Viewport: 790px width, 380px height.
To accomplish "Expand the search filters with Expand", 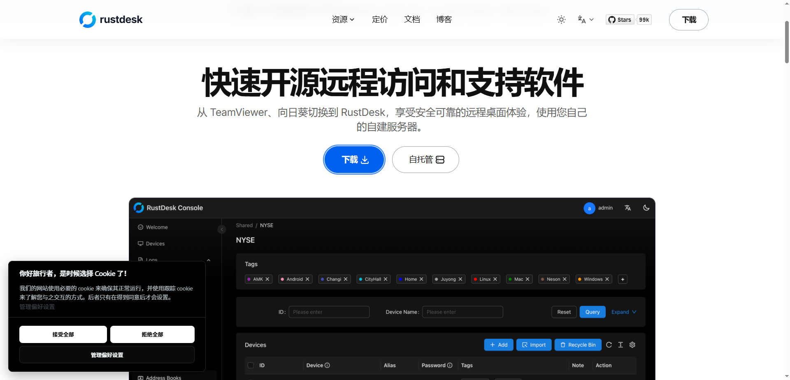I will [x=624, y=312].
